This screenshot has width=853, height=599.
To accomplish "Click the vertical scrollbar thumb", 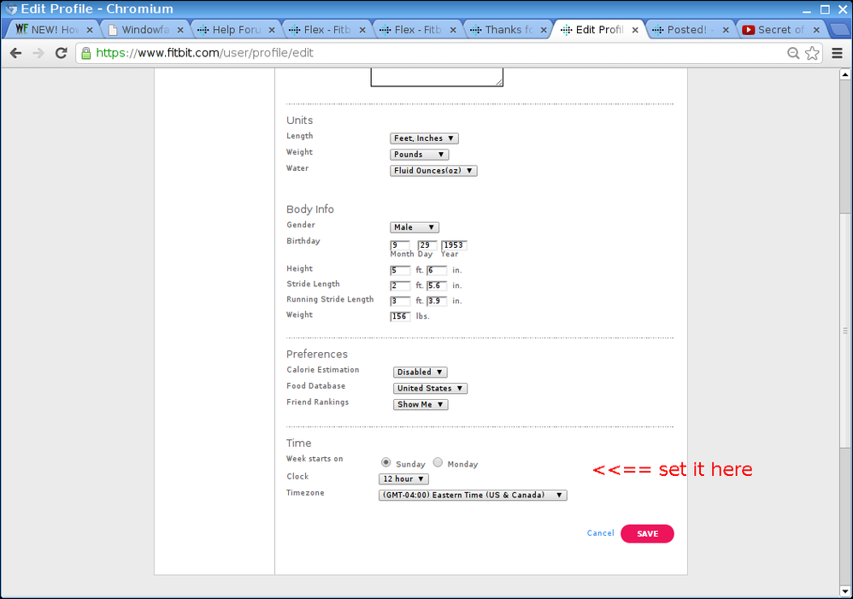I will click(844, 330).
